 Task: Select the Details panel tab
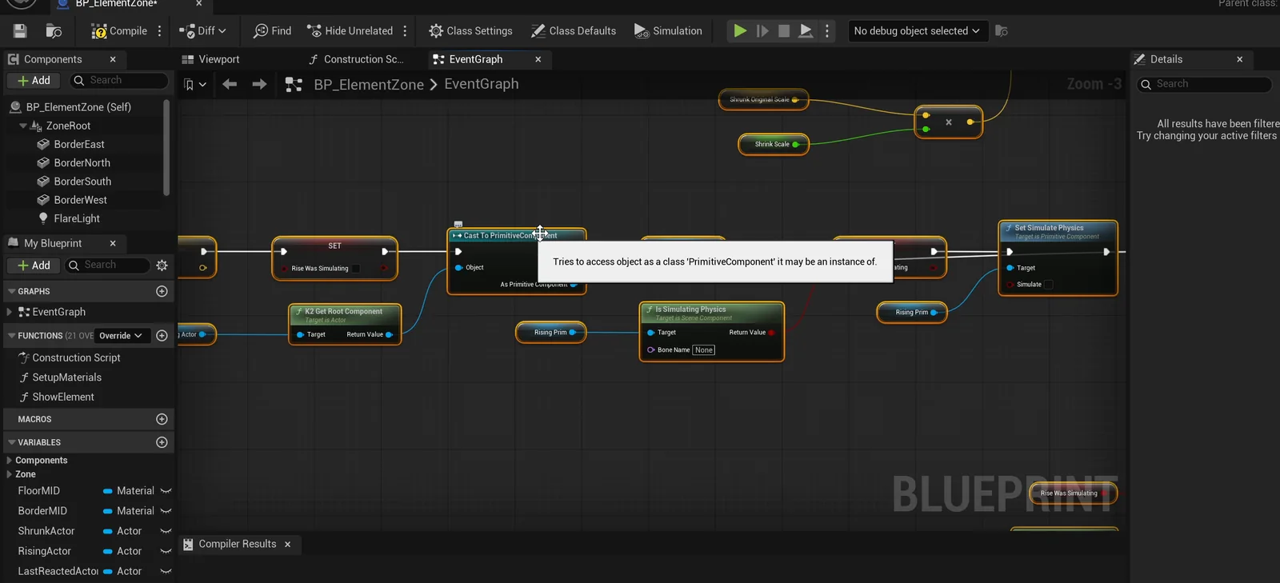point(1166,59)
